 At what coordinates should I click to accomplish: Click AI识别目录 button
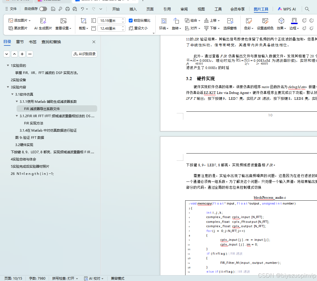[x=84, y=54]
